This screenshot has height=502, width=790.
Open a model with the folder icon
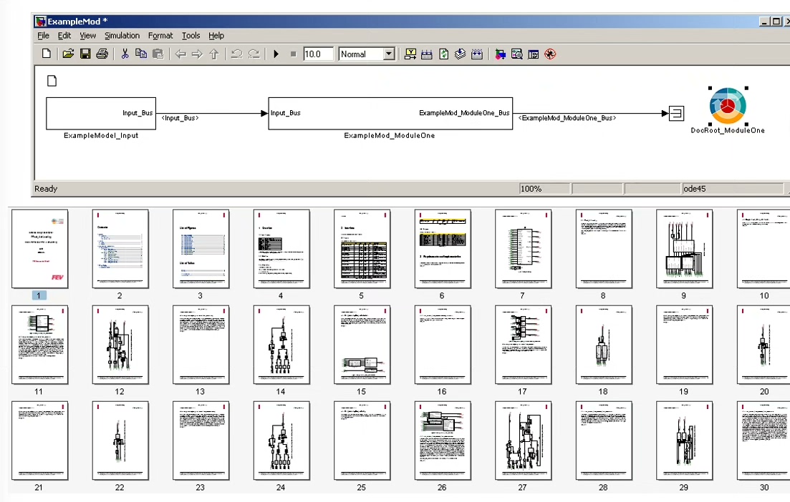point(68,54)
